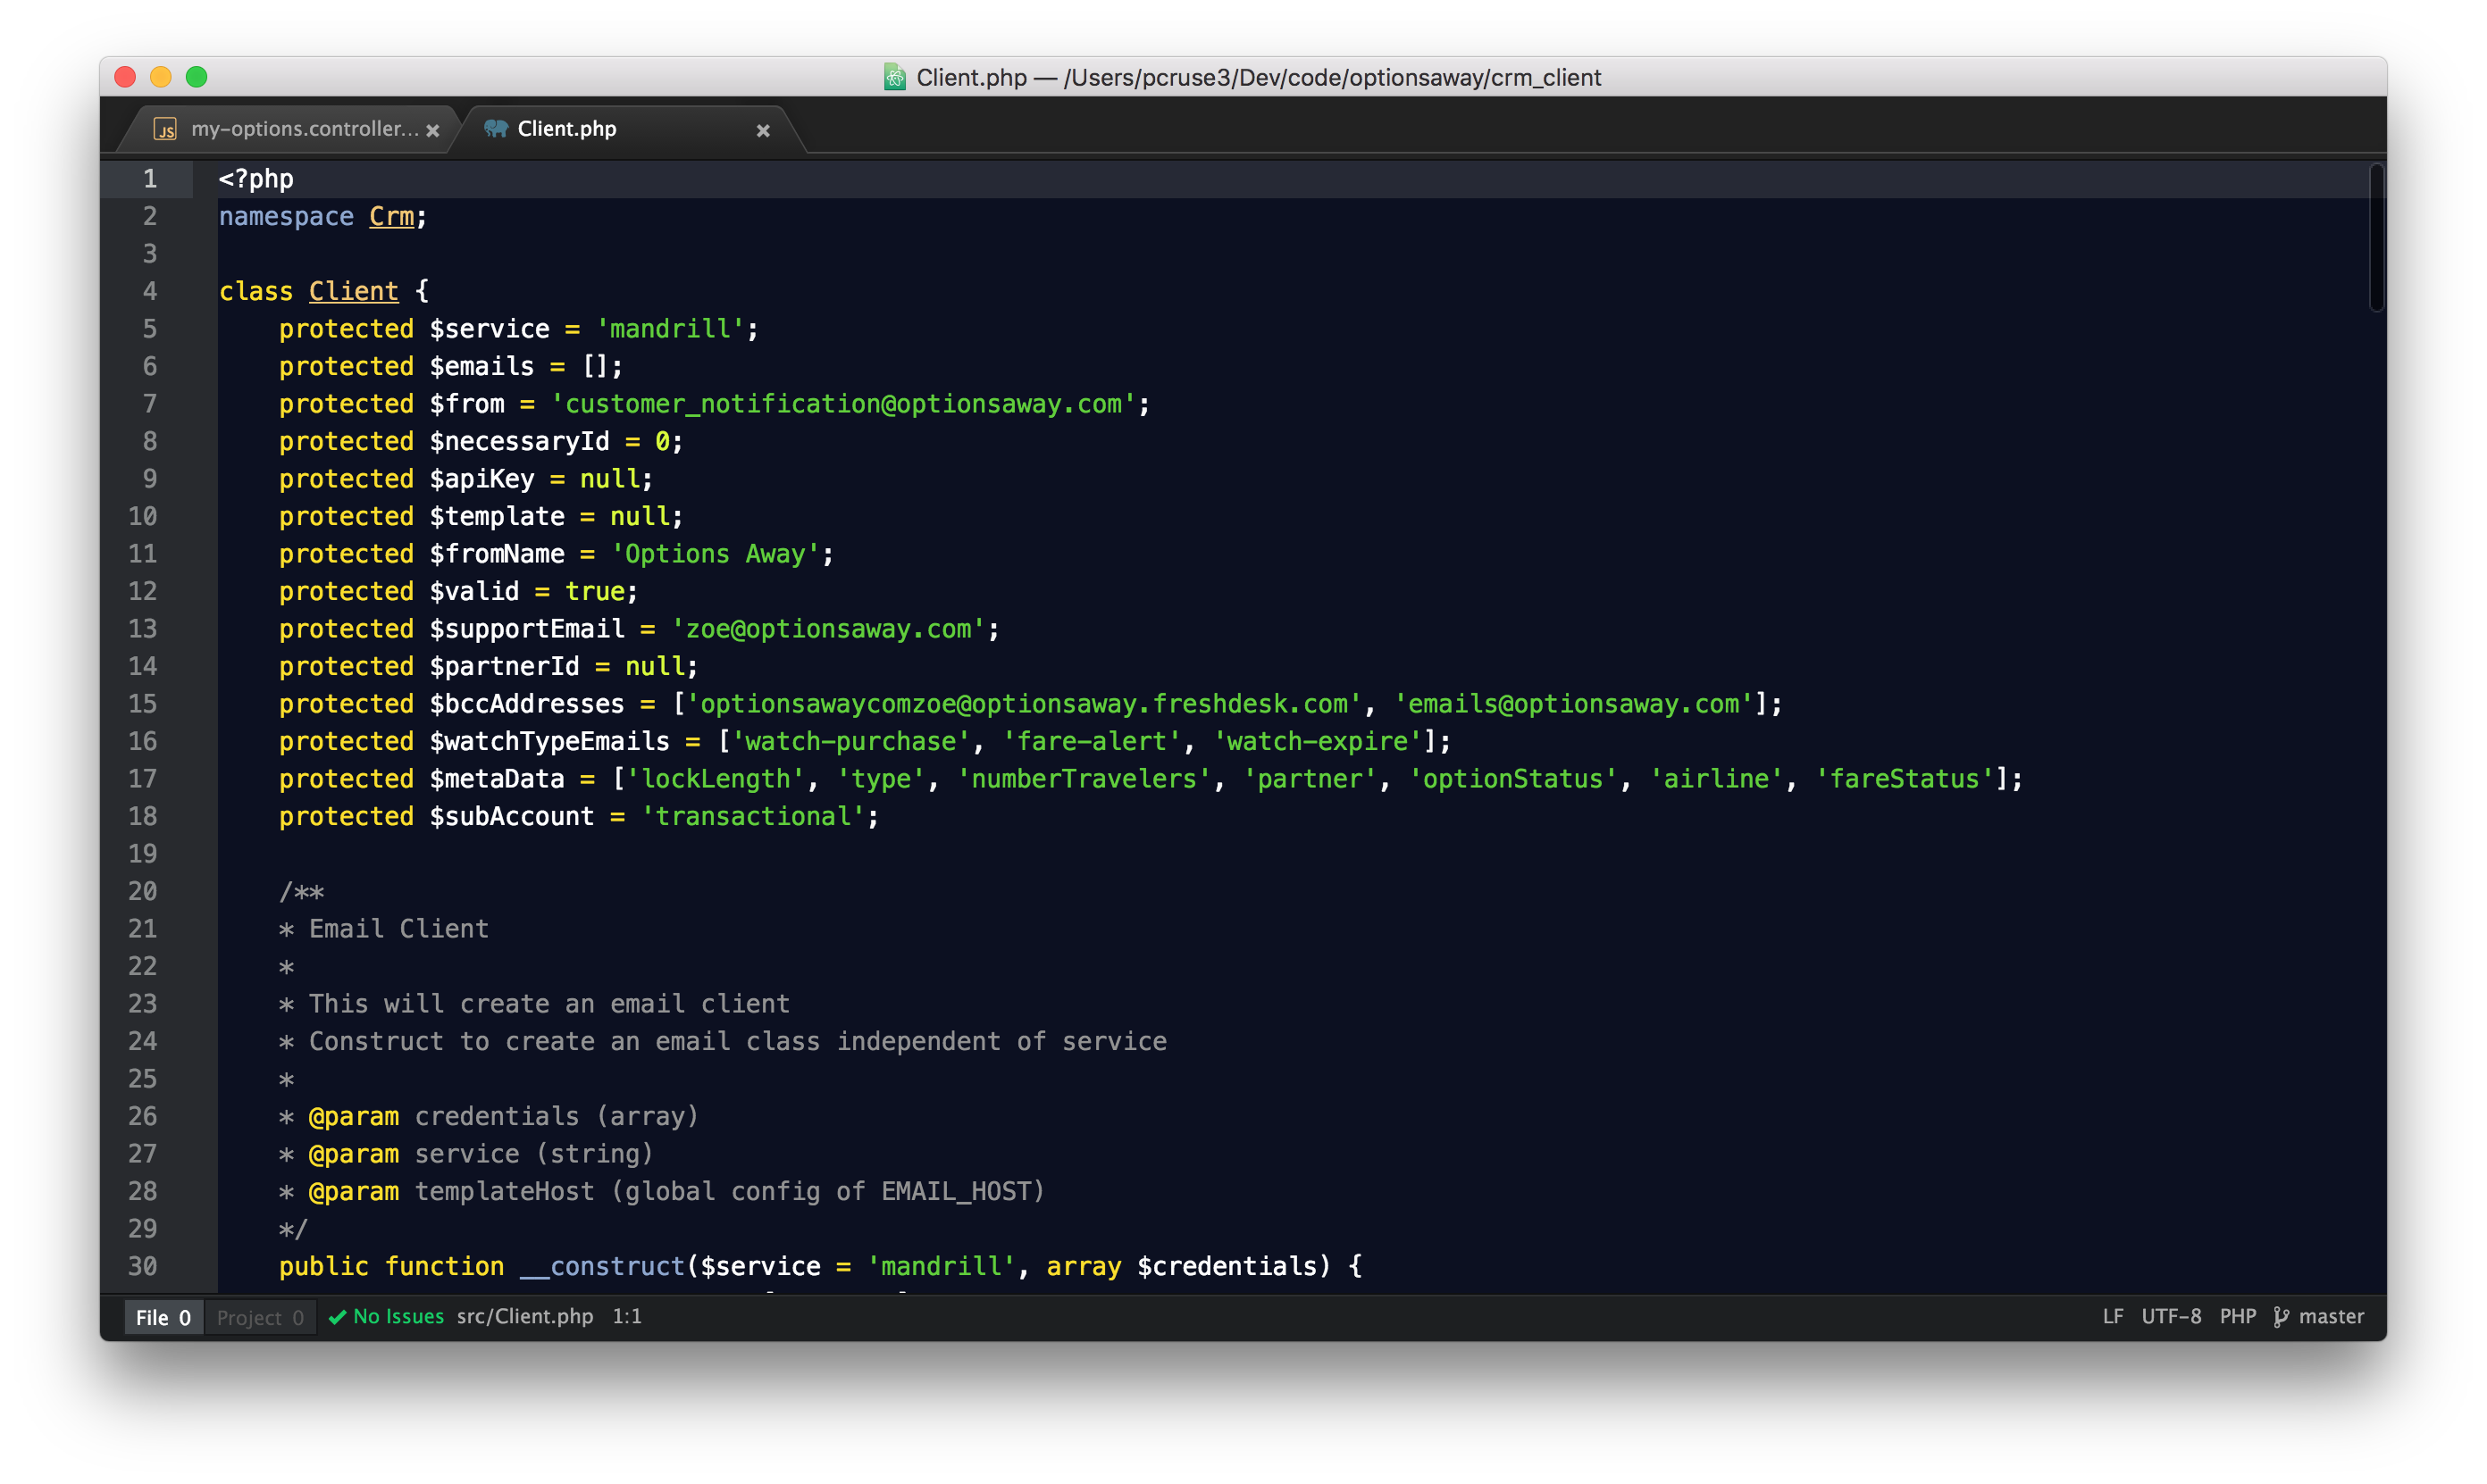The width and height of the screenshot is (2487, 1484).
Task: Click the vertical scrollbar thumb in the editor
Action: click(x=2376, y=238)
